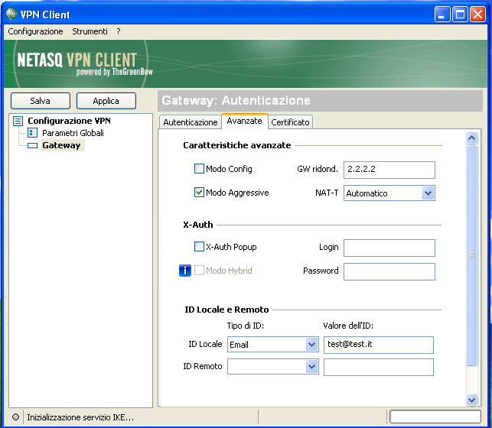Image resolution: width=492 pixels, height=428 pixels.
Task: Switch to the Autenticazione tab
Action: [191, 122]
